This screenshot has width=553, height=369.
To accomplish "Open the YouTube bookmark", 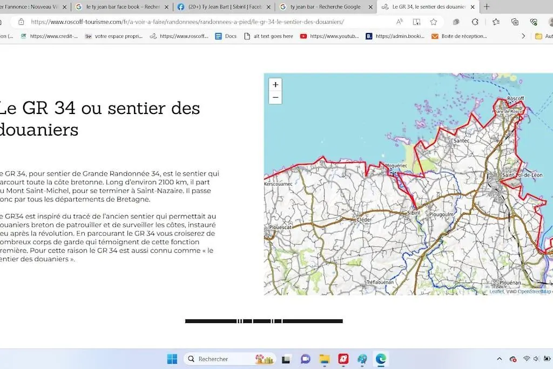I will tap(329, 36).
